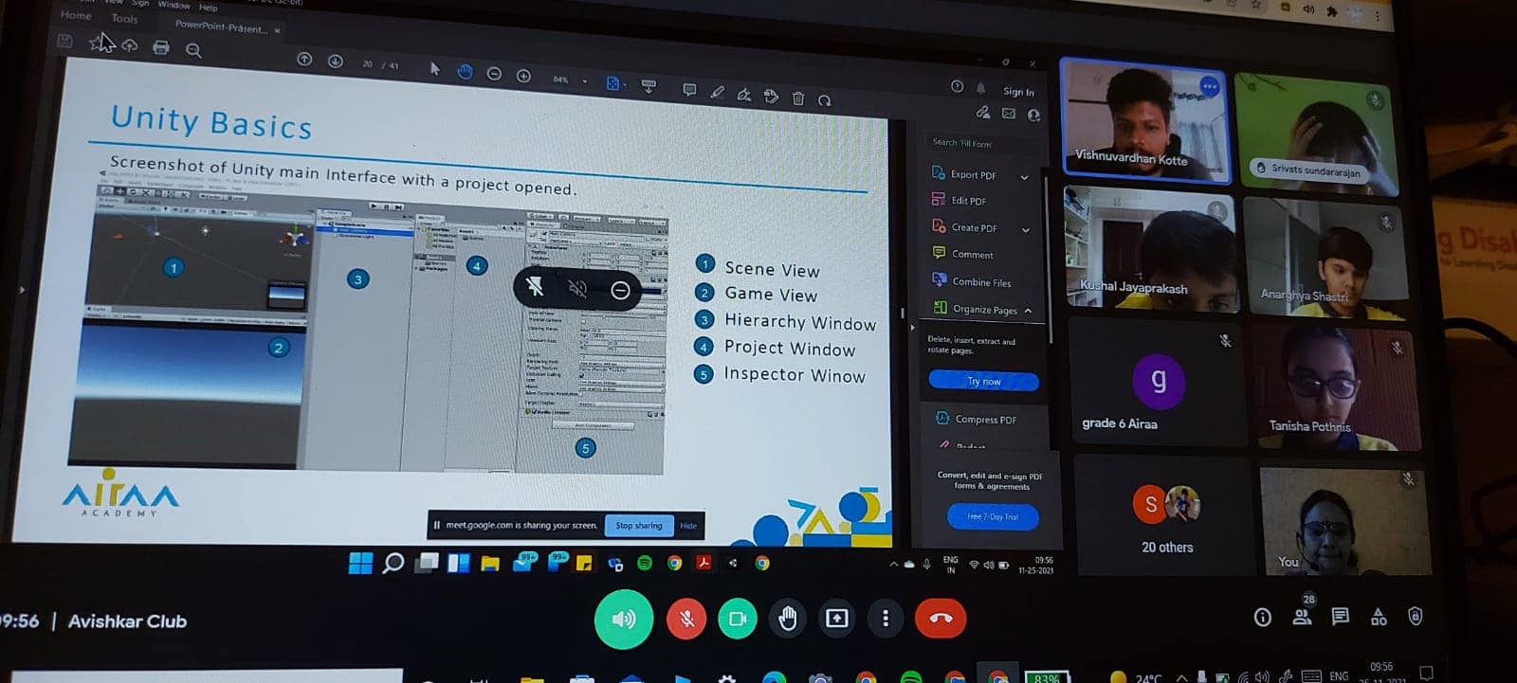Toggle the green speaker audio button
The height and width of the screenshot is (683, 1517).
coord(623,619)
